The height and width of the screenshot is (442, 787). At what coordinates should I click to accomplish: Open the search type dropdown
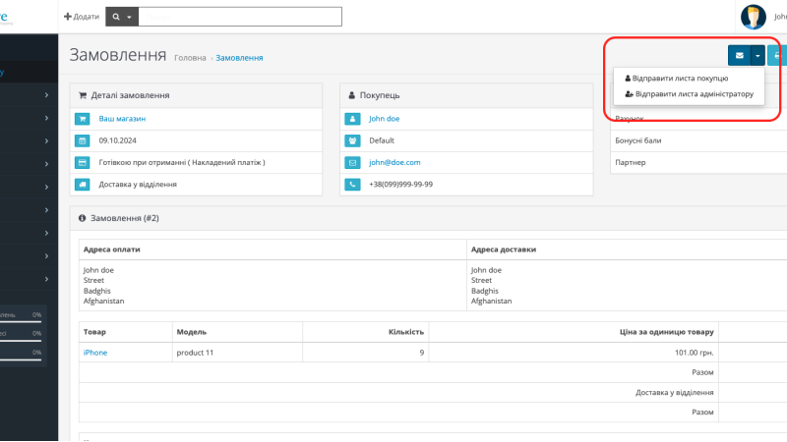[122, 17]
